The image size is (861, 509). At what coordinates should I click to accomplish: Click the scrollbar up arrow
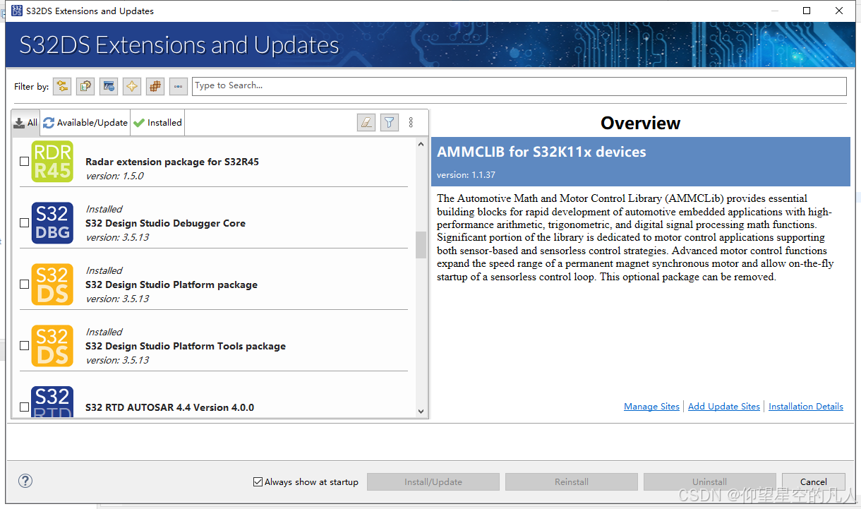coord(421,143)
